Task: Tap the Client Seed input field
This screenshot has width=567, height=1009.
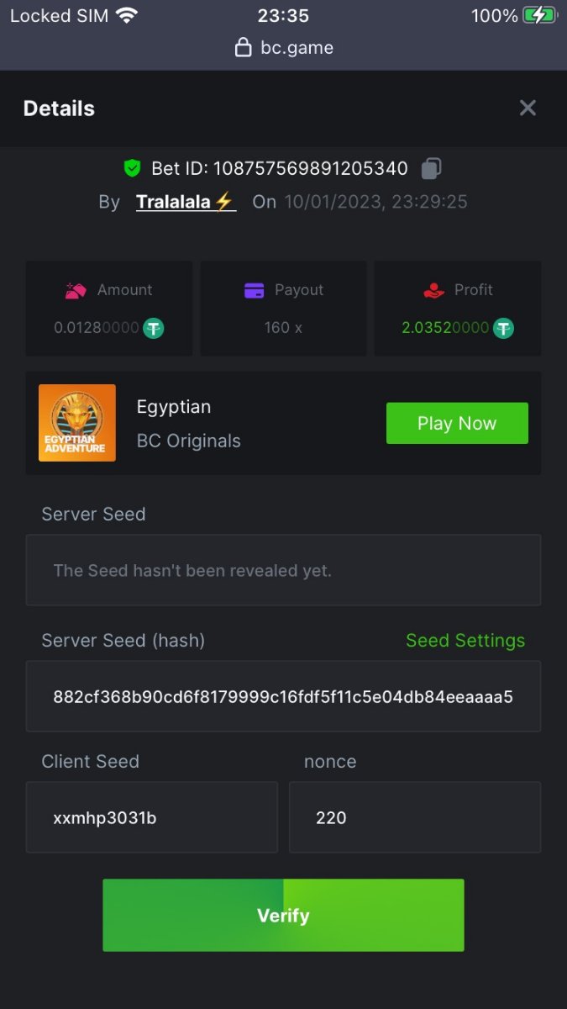Action: coord(151,817)
